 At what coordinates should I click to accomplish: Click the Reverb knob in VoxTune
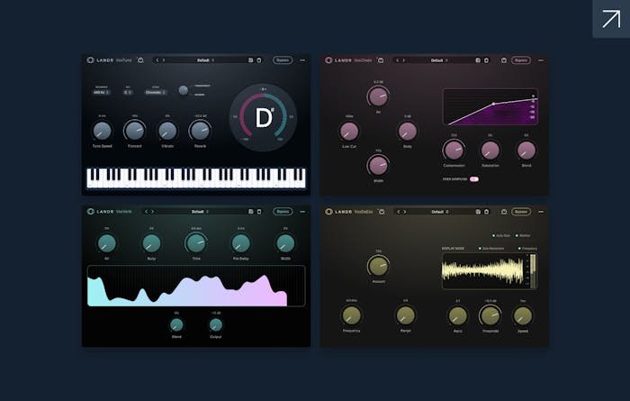click(200, 131)
